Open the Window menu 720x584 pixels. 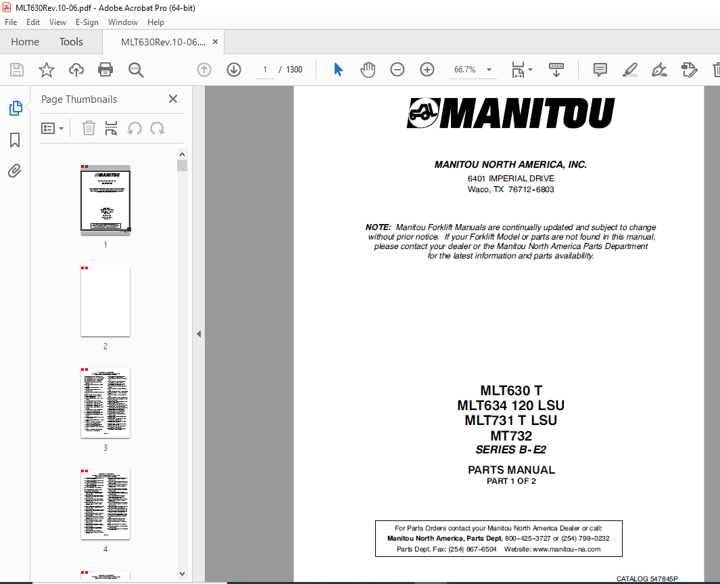[122, 22]
